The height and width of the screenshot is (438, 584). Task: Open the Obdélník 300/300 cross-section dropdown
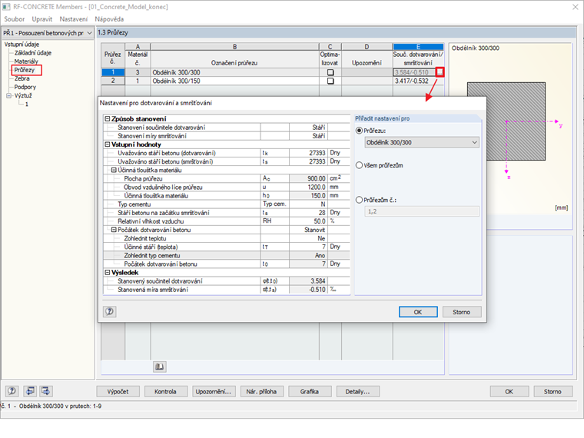[x=422, y=142]
